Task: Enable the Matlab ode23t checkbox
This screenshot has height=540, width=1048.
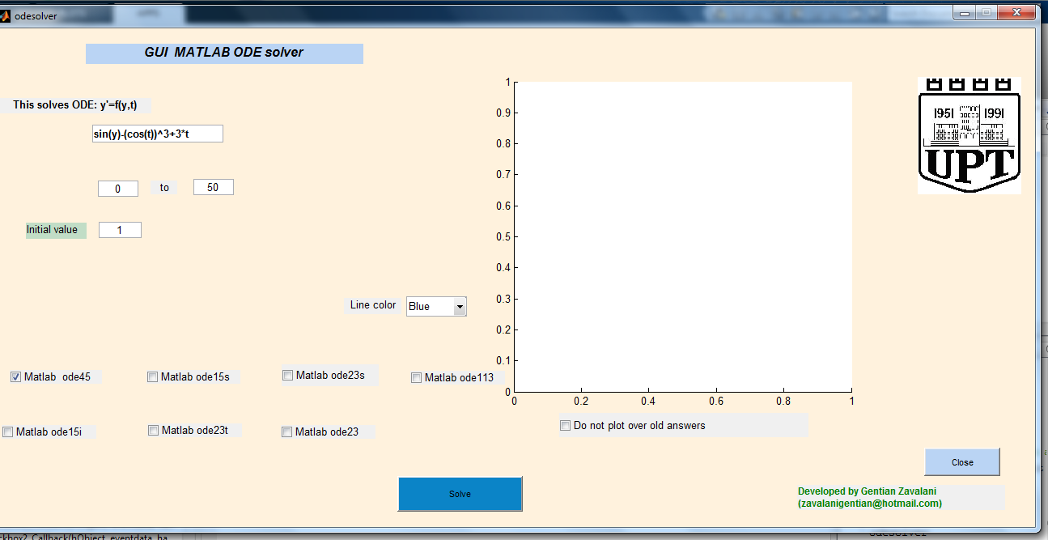Action: (153, 431)
